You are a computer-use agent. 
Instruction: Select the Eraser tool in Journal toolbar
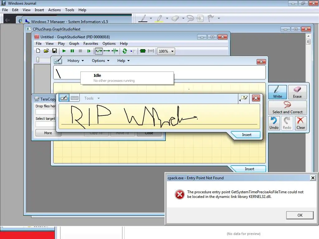point(175,18)
